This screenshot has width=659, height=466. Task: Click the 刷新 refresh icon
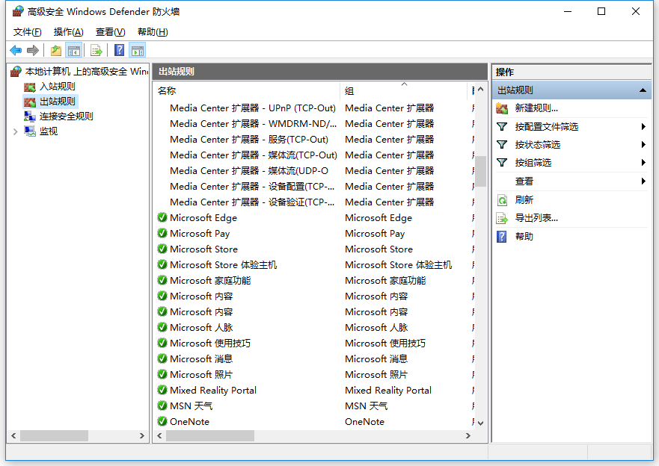[502, 200]
